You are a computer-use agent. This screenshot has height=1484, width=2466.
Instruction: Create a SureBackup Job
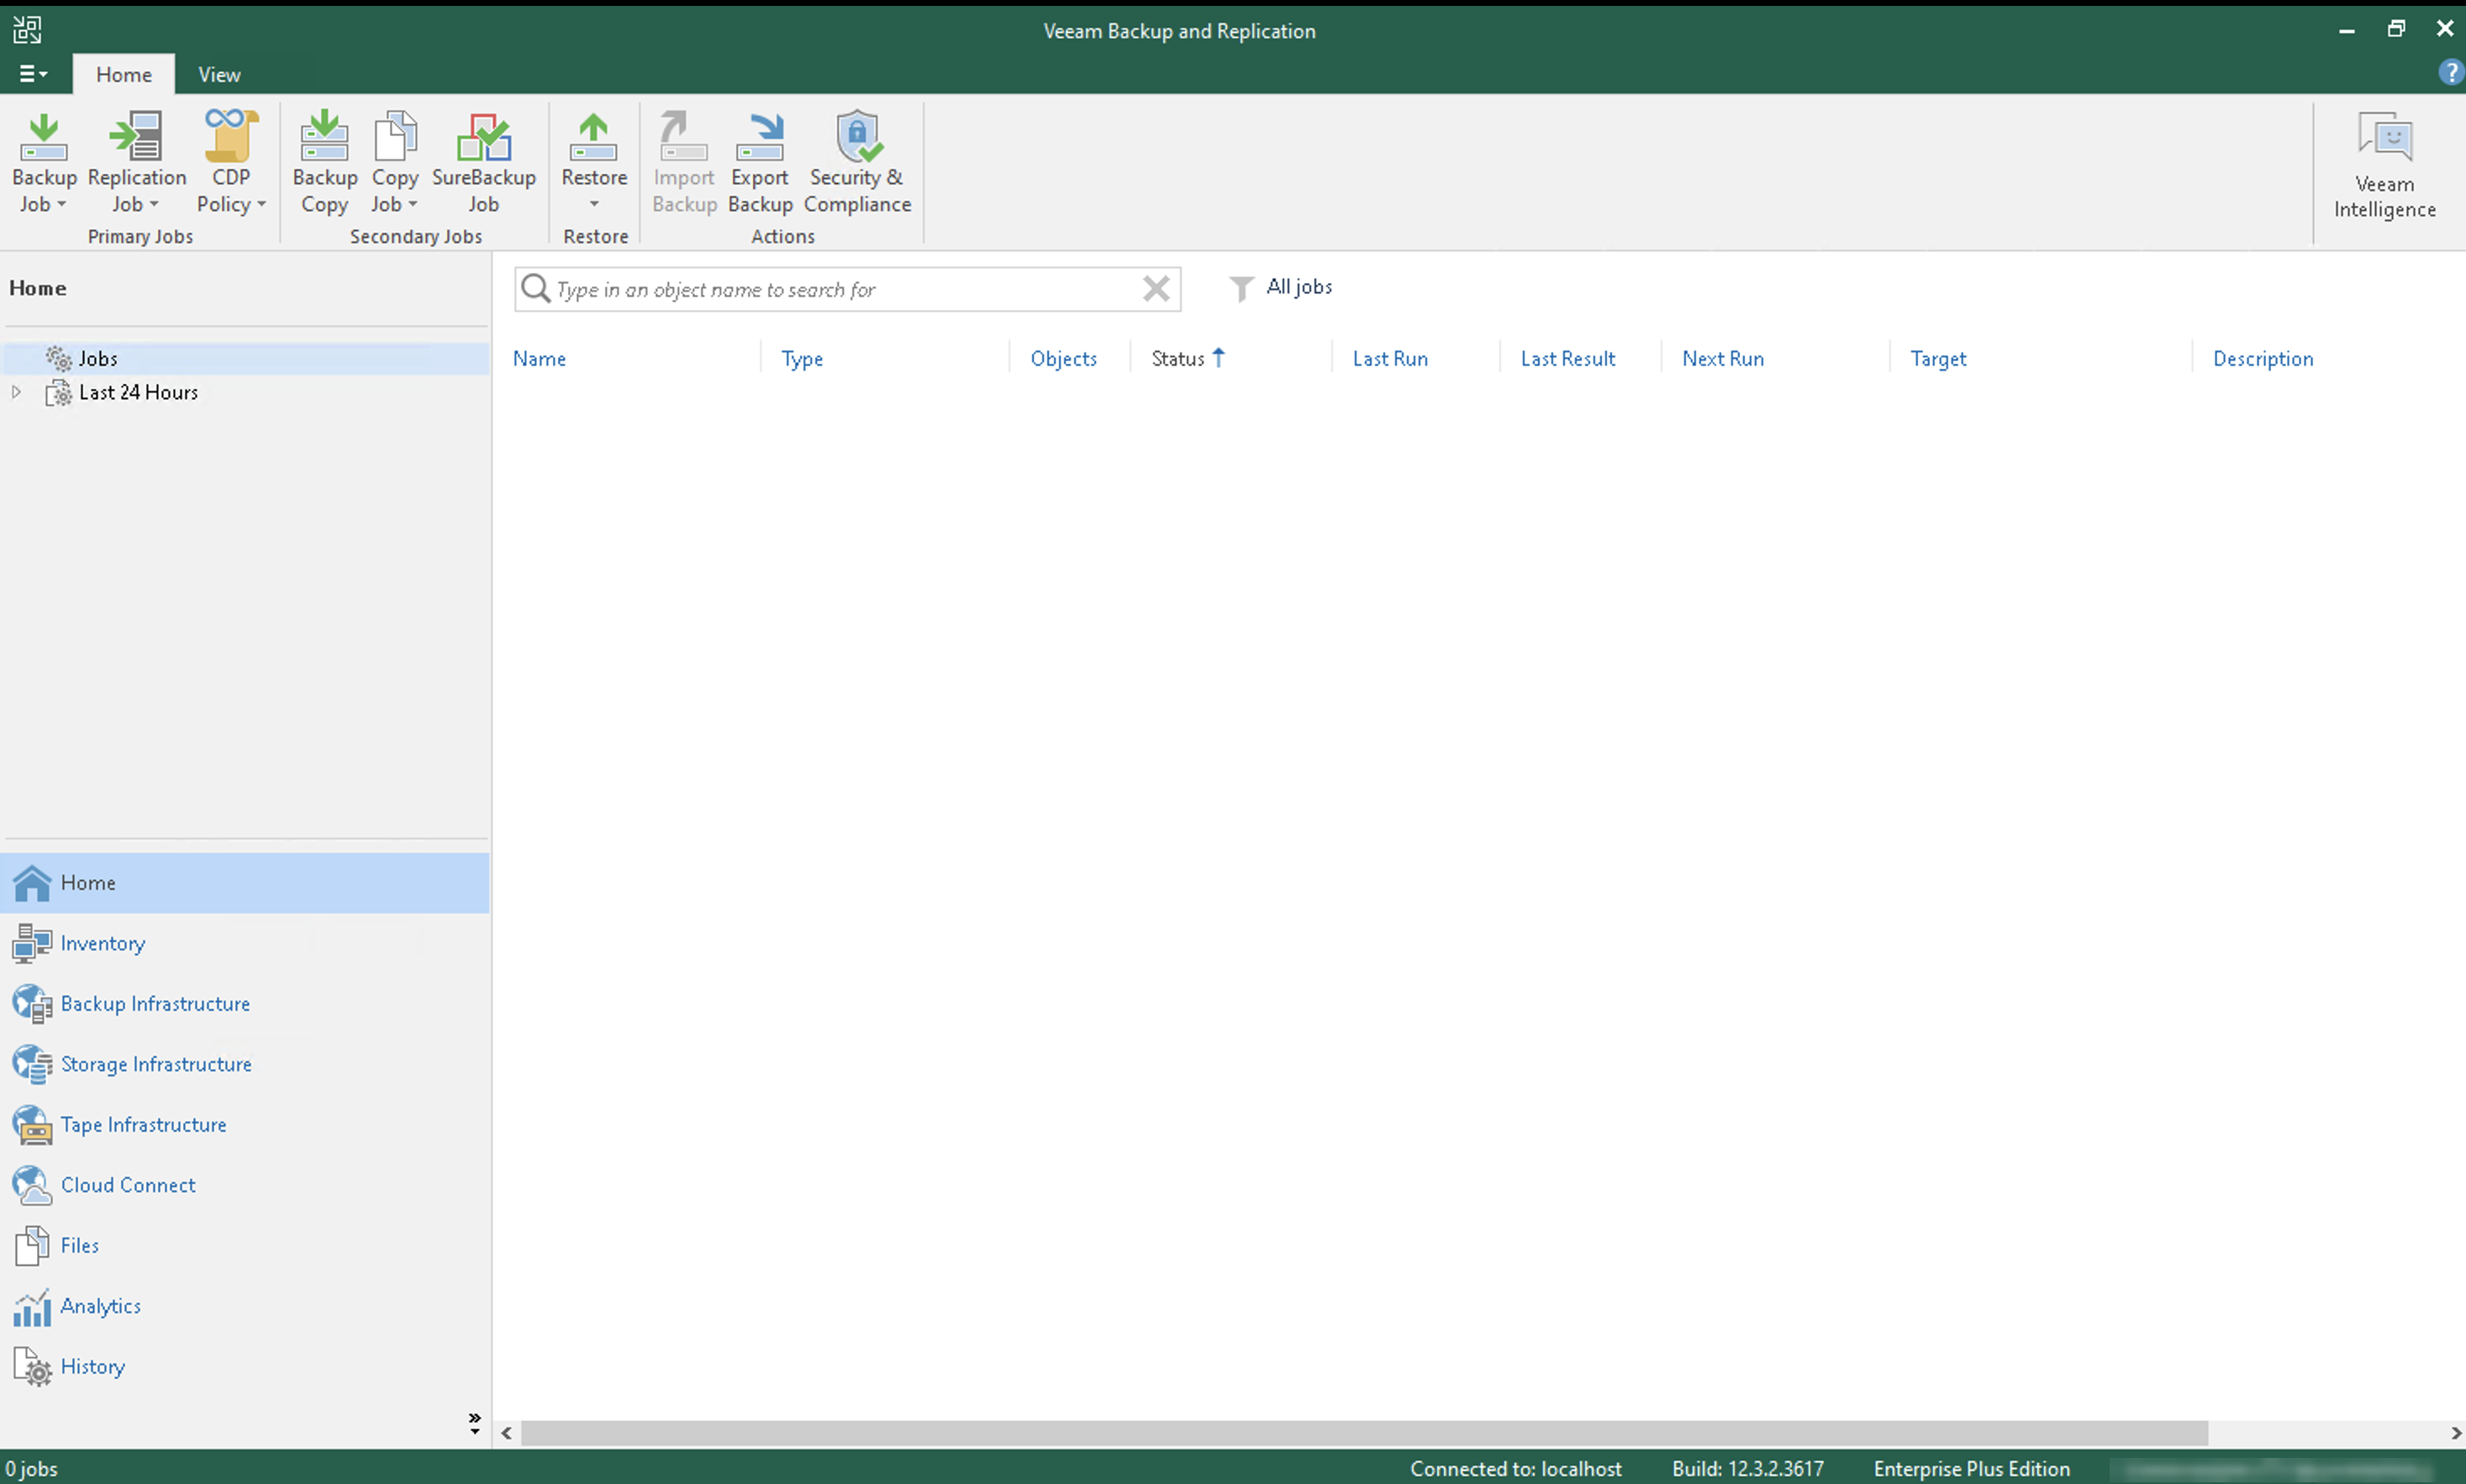pos(484,162)
